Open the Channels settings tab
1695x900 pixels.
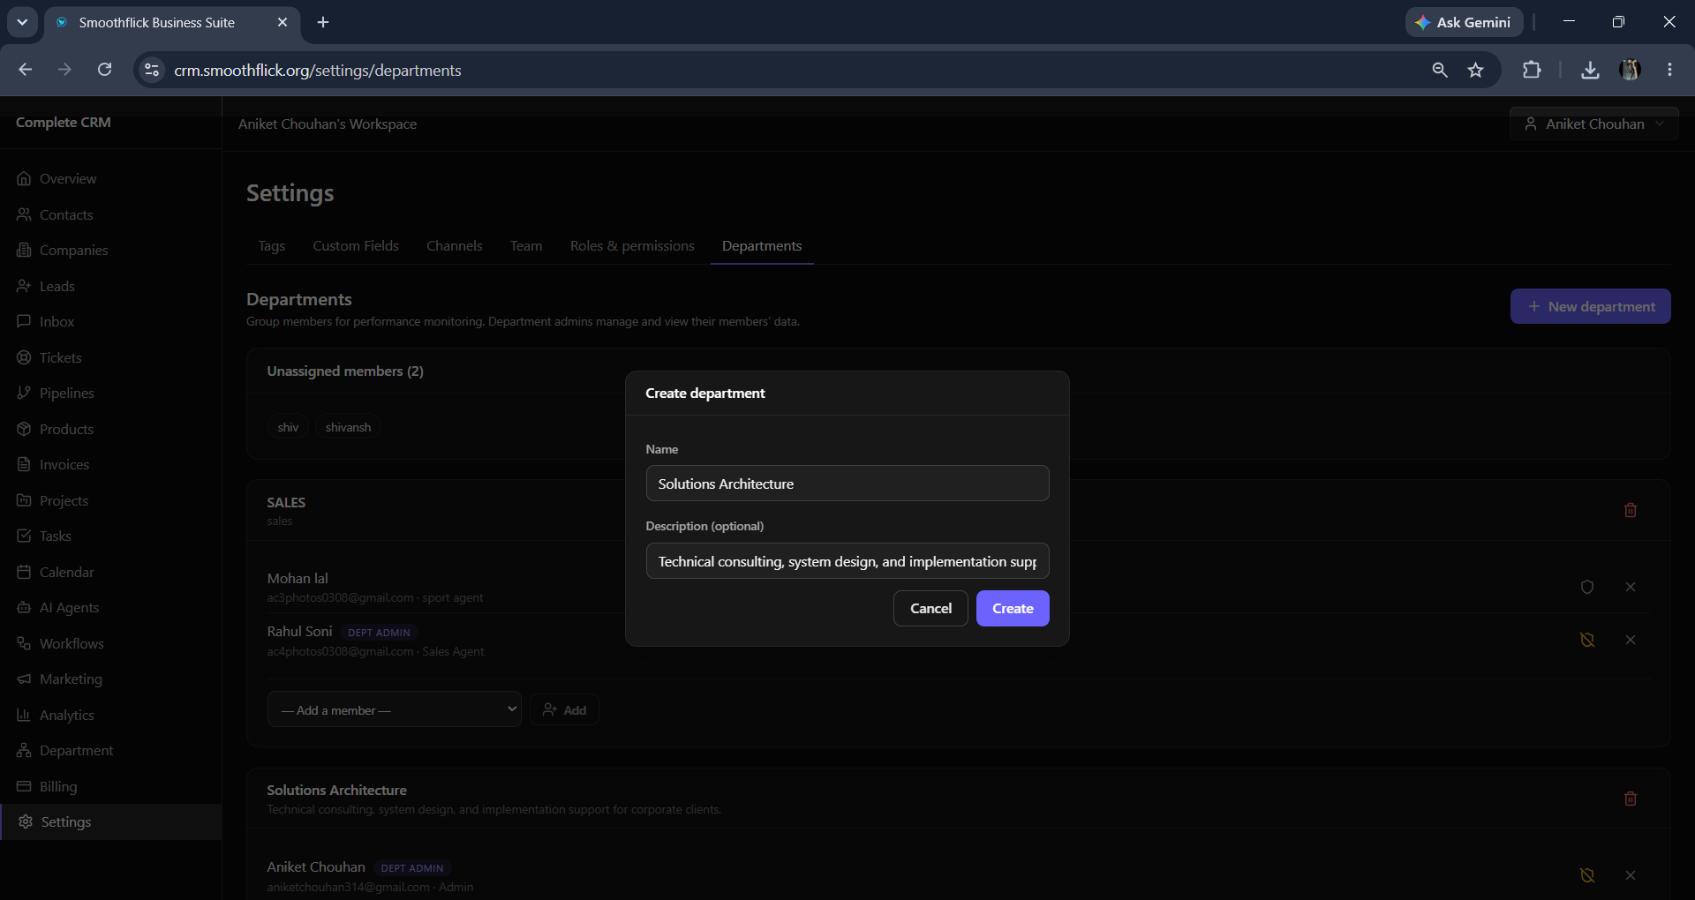click(x=454, y=246)
